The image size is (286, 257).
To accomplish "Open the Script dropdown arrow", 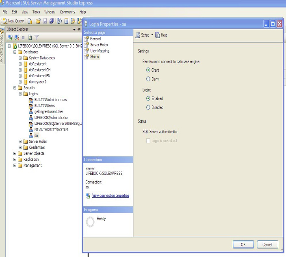I will pyautogui.click(x=152, y=35).
